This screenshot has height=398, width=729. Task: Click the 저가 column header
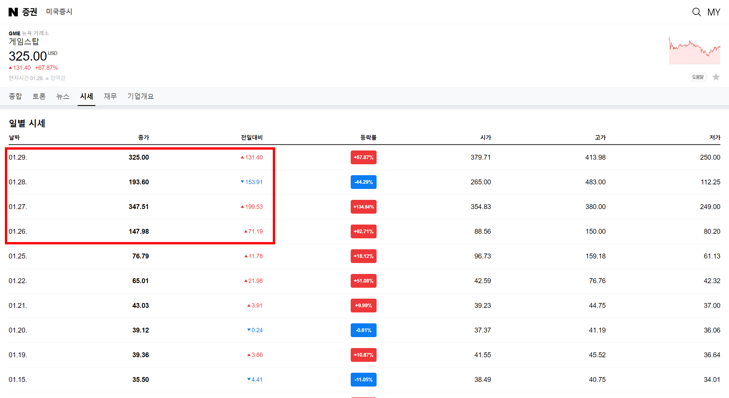(715, 138)
